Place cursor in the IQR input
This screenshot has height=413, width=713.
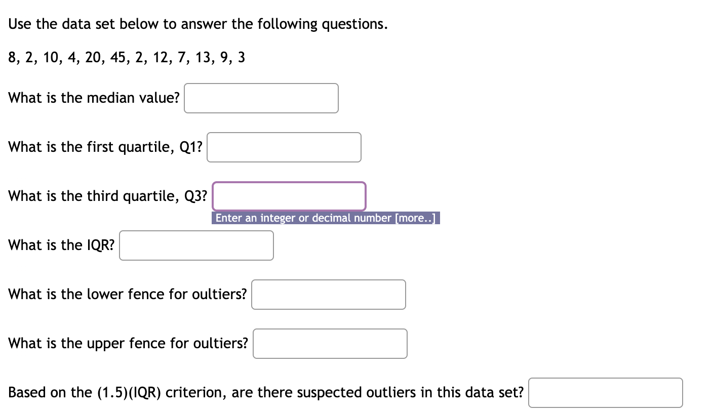196,245
